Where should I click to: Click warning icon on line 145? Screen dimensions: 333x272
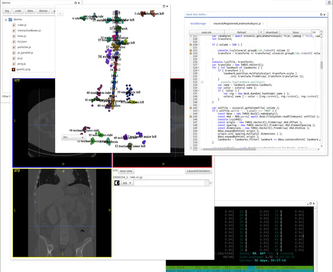191,116
